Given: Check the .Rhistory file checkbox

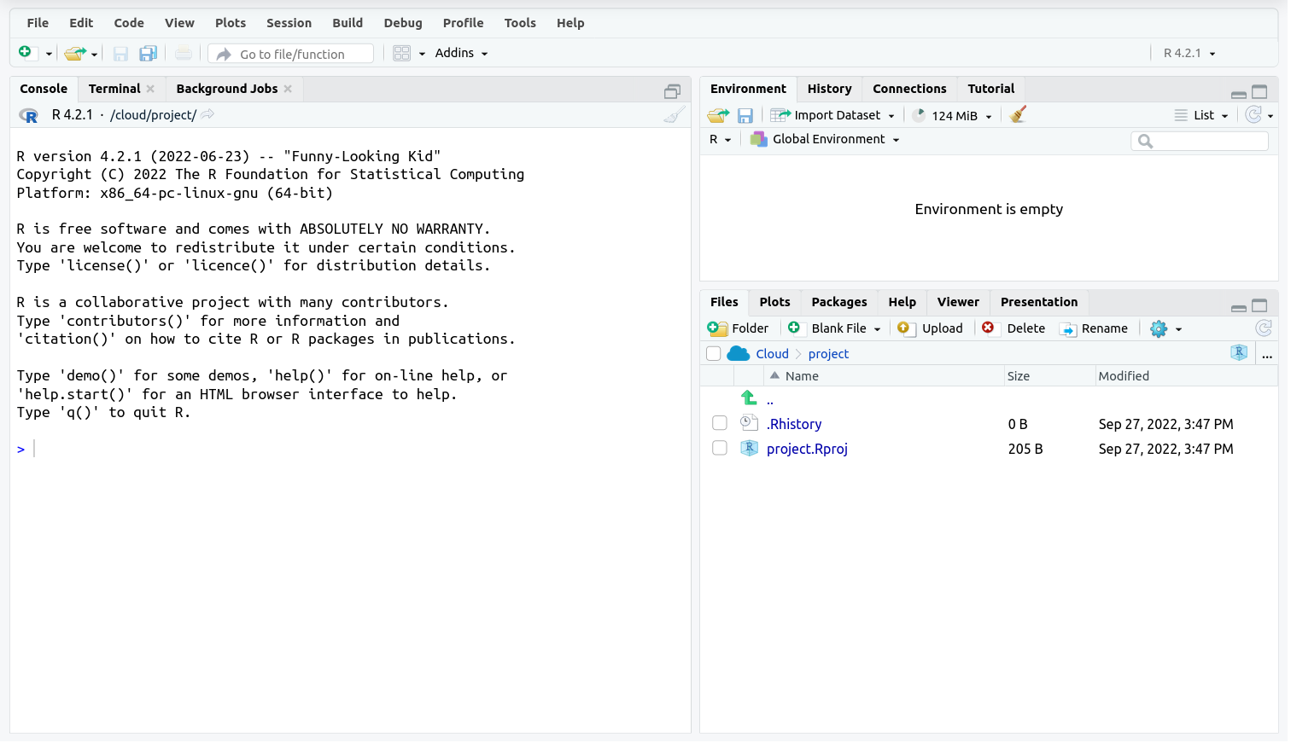Looking at the screenshot, I should (720, 424).
